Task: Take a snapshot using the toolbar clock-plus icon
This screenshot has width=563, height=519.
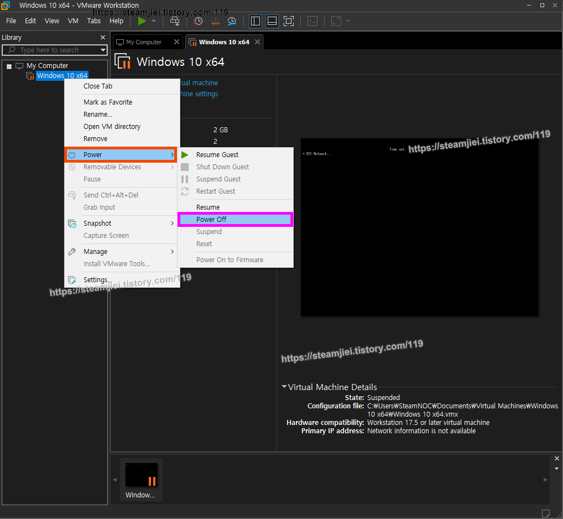Action: coord(198,21)
